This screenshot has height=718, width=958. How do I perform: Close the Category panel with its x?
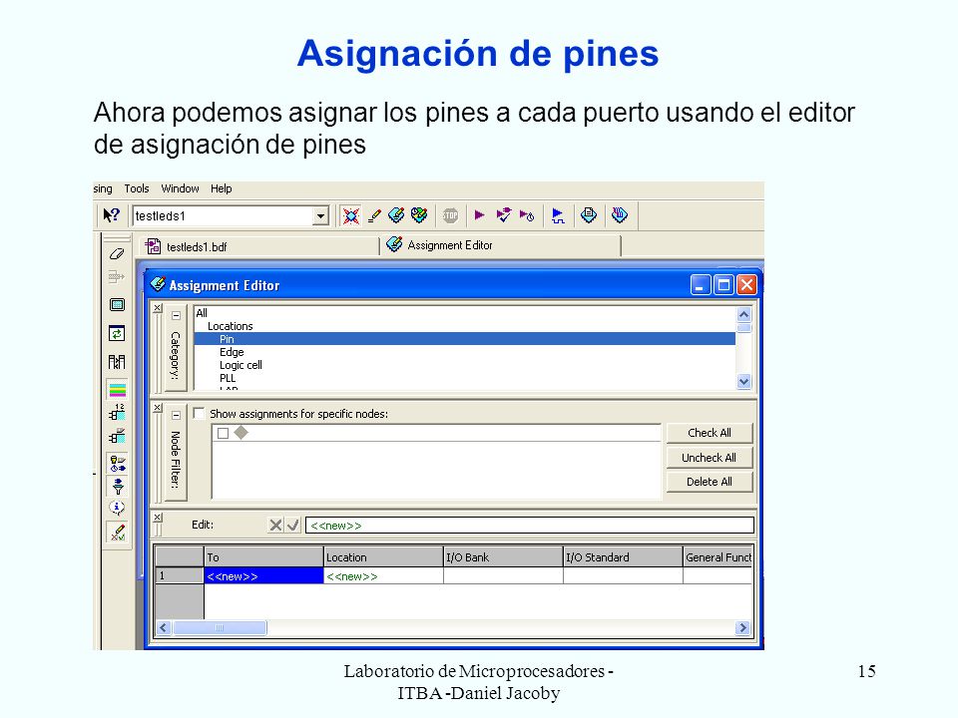pos(158,308)
